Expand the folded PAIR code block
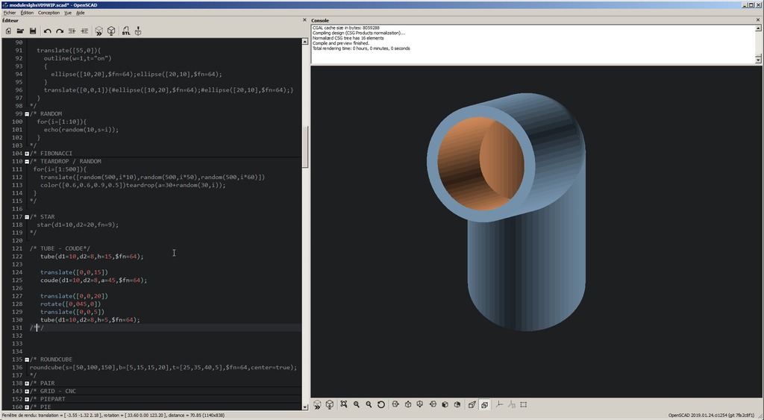 click(27, 383)
